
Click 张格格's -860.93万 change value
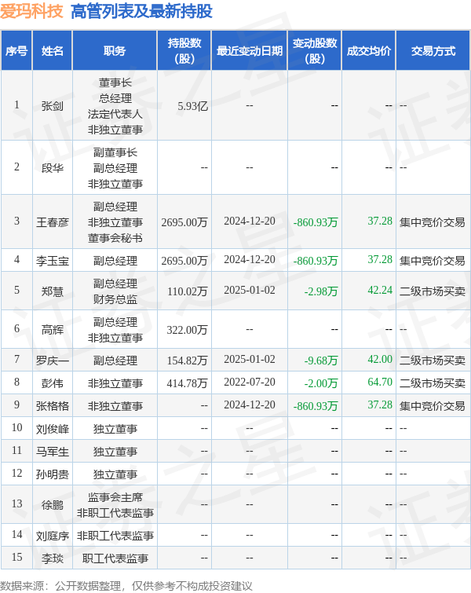point(316,406)
